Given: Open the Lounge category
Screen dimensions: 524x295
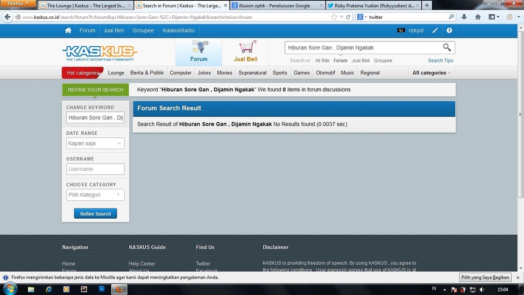Looking at the screenshot, I should pos(116,73).
